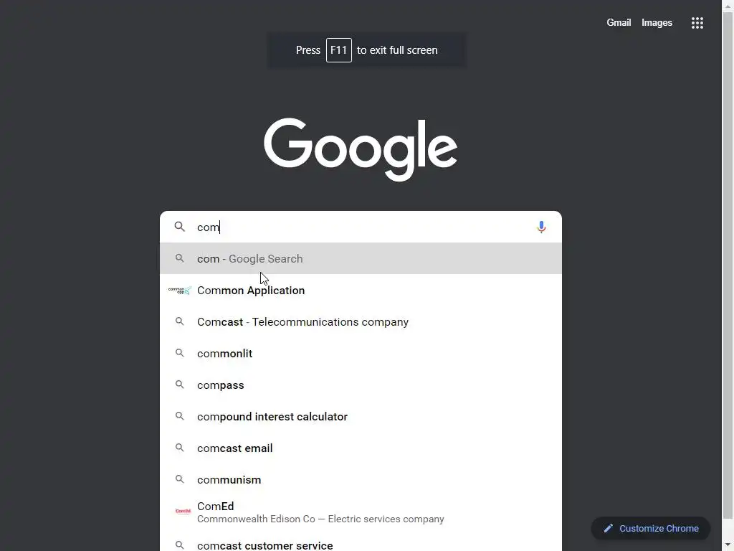This screenshot has height=551, width=734.
Task: Choose the comcast email suggestion
Action: point(361,448)
